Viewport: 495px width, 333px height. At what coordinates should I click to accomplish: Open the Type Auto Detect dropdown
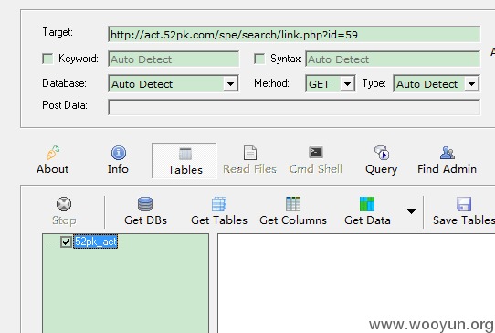coord(471,84)
